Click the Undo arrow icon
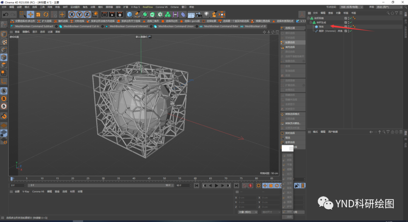Viewport: 408px width, 222px height. click(x=6, y=15)
